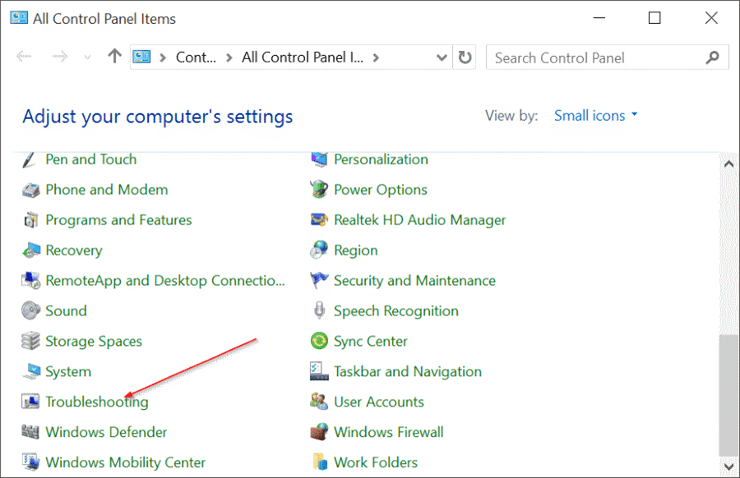
Task: Click the Taskbar and Navigation icon
Action: point(319,371)
